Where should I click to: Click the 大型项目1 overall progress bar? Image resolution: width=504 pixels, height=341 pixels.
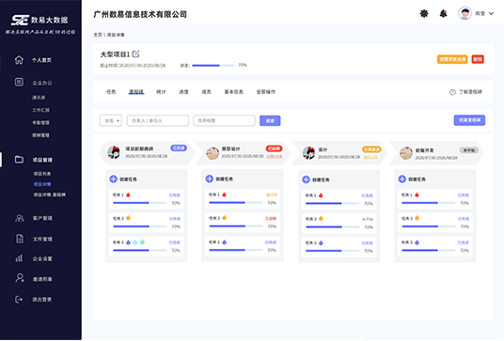(213, 66)
